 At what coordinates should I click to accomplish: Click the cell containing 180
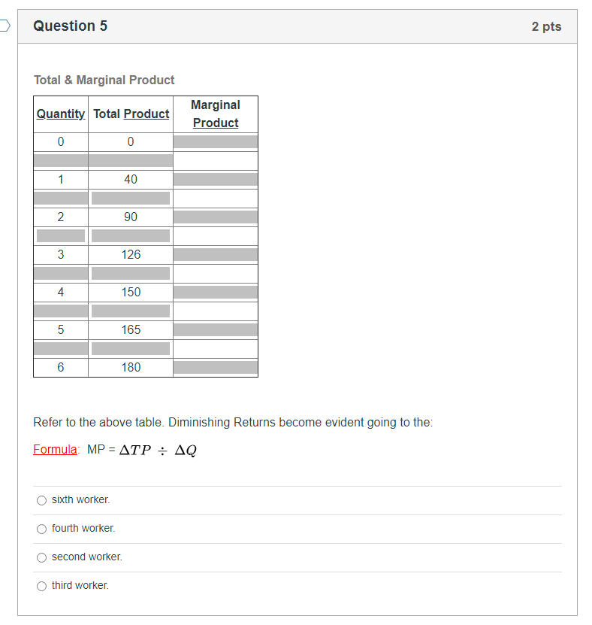(131, 367)
